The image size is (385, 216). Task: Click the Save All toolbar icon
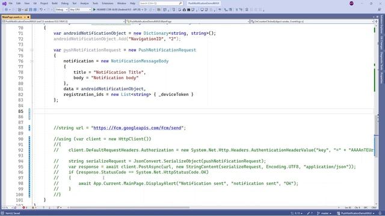click(35, 10)
